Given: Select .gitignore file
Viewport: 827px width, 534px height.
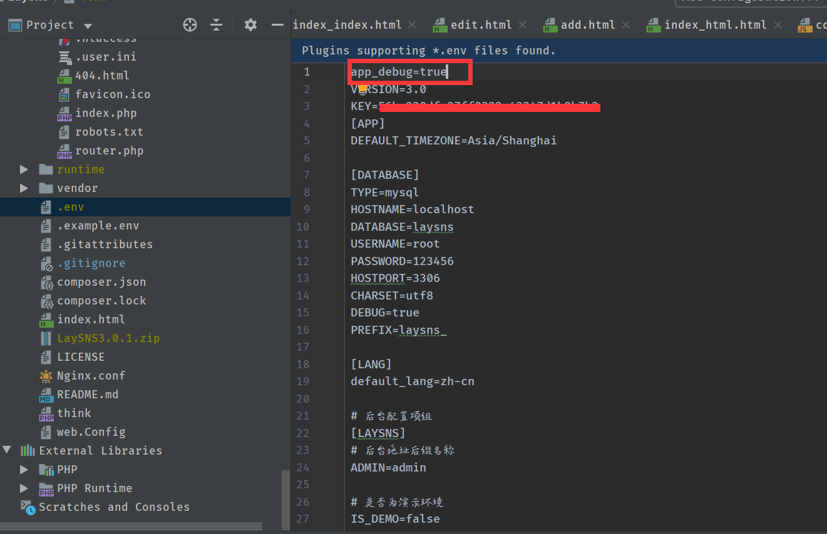Looking at the screenshot, I should [91, 263].
